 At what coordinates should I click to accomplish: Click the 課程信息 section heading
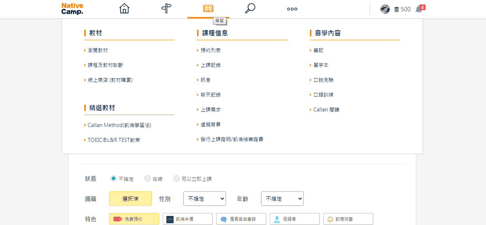[x=215, y=33]
